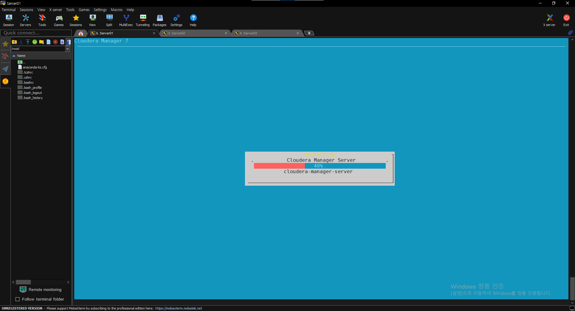Screen dimensions: 575x311
Task: Click the '..' parent directory entry
Action: pyautogui.click(x=22, y=62)
